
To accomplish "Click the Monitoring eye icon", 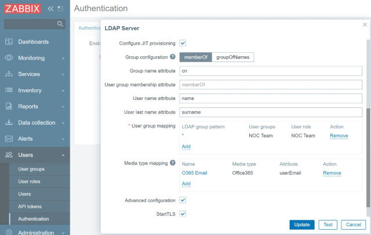I will click(9, 58).
